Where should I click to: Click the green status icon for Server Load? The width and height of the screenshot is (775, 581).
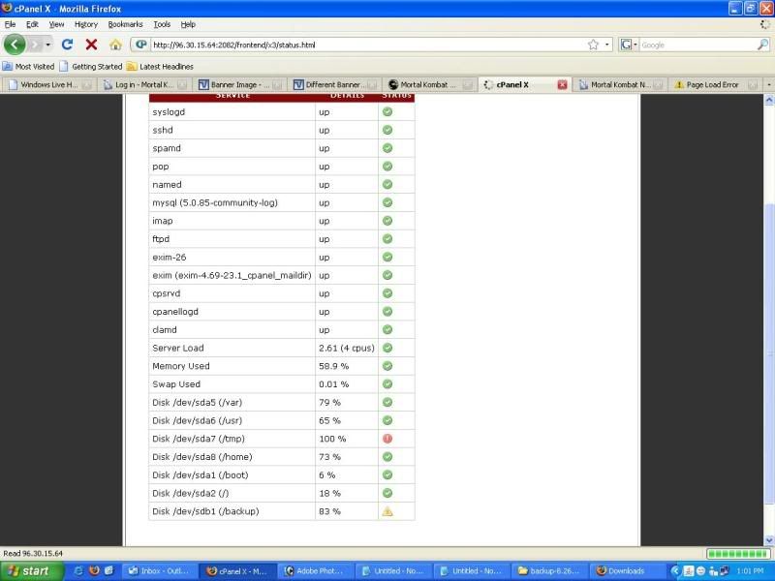pyautogui.click(x=387, y=348)
